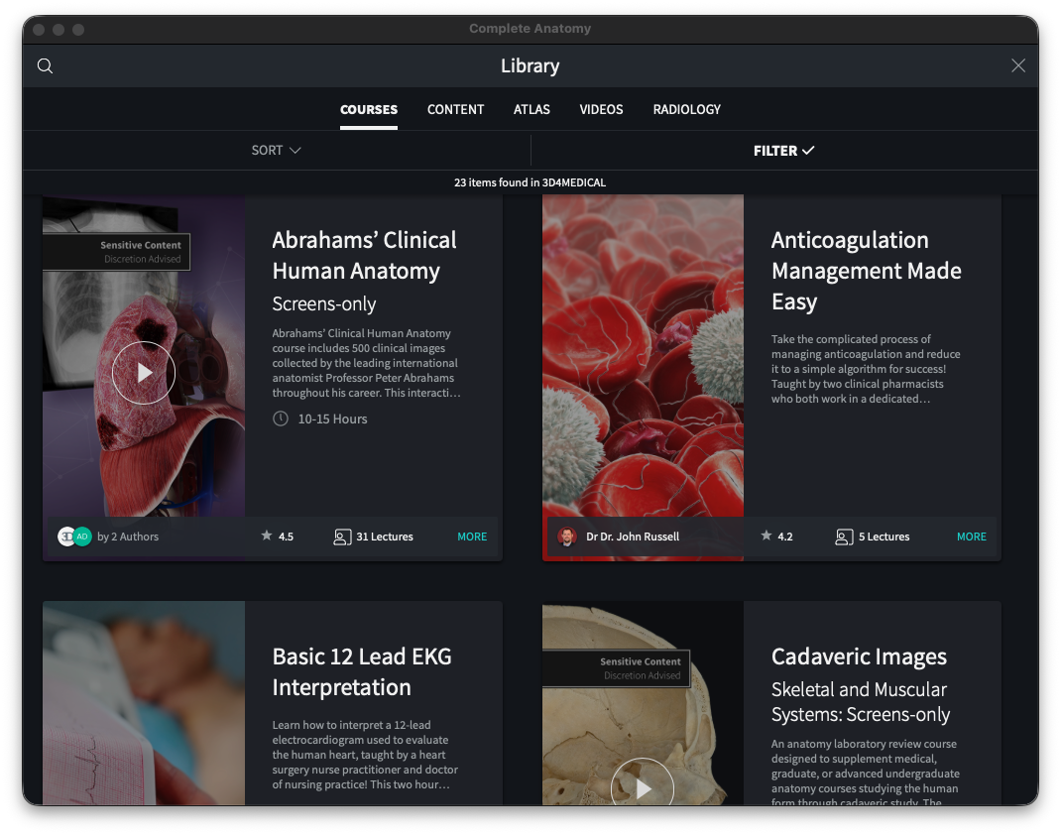The image size is (1061, 835).
Task: Click MORE on Abrahams' Clinical Human Anatomy
Action: pyautogui.click(x=472, y=537)
